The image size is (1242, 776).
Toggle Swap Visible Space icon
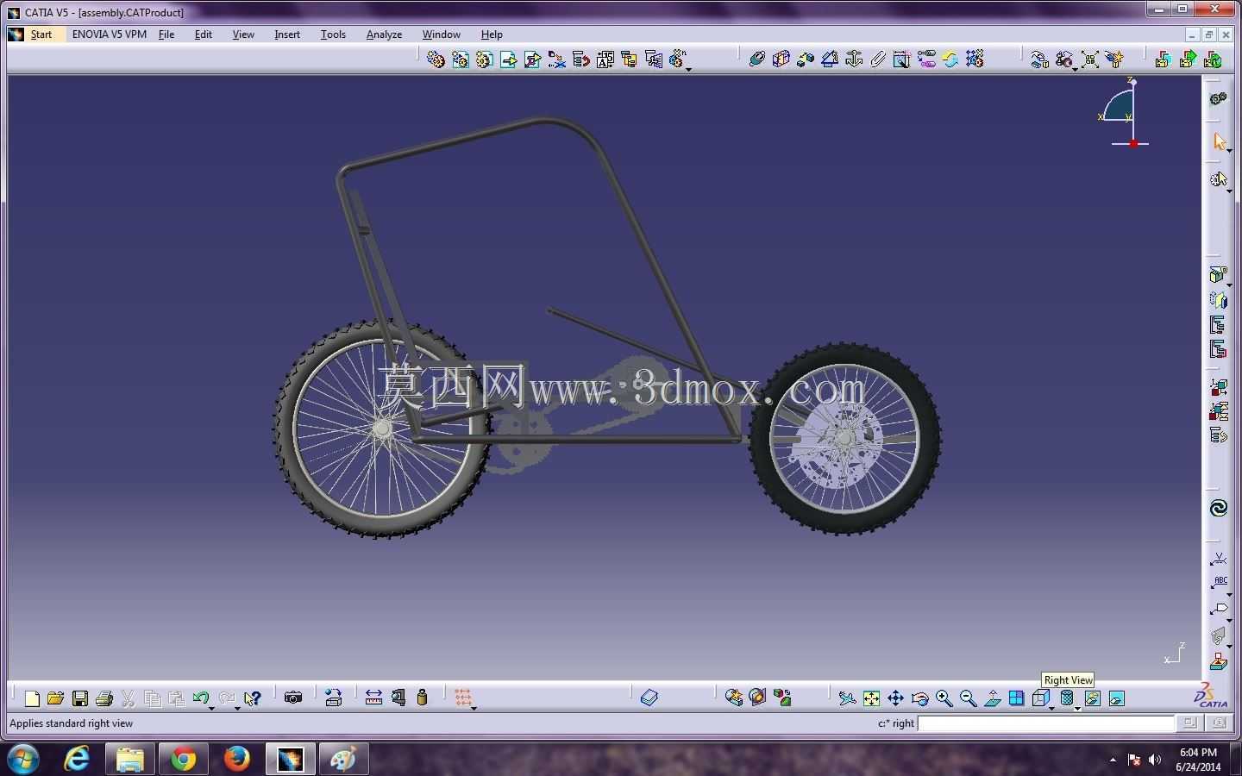(x=1117, y=698)
